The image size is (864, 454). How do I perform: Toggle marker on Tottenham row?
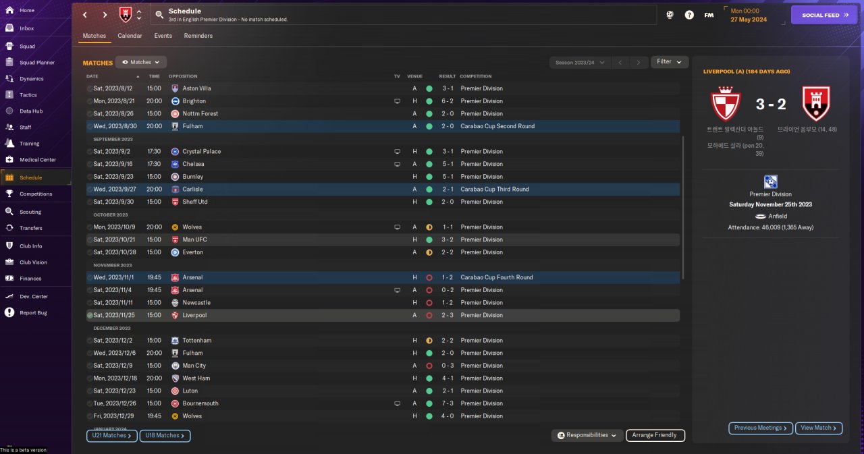[90, 341]
